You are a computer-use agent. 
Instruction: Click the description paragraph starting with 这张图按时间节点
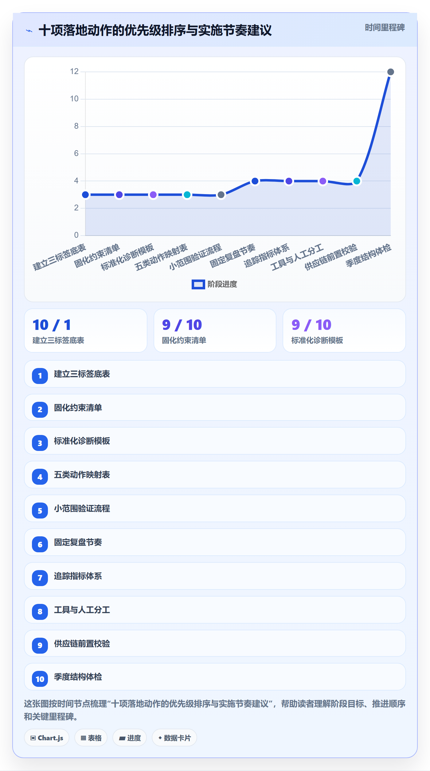coord(215,710)
